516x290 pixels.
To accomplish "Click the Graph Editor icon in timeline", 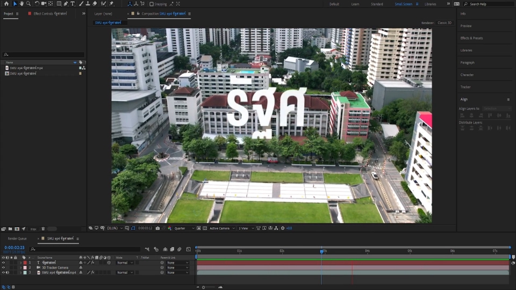I will coord(188,250).
